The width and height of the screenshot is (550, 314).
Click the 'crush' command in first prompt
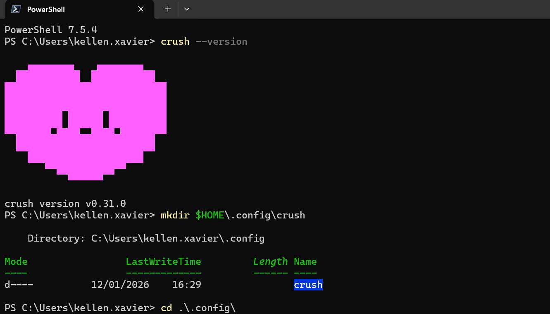pos(175,41)
